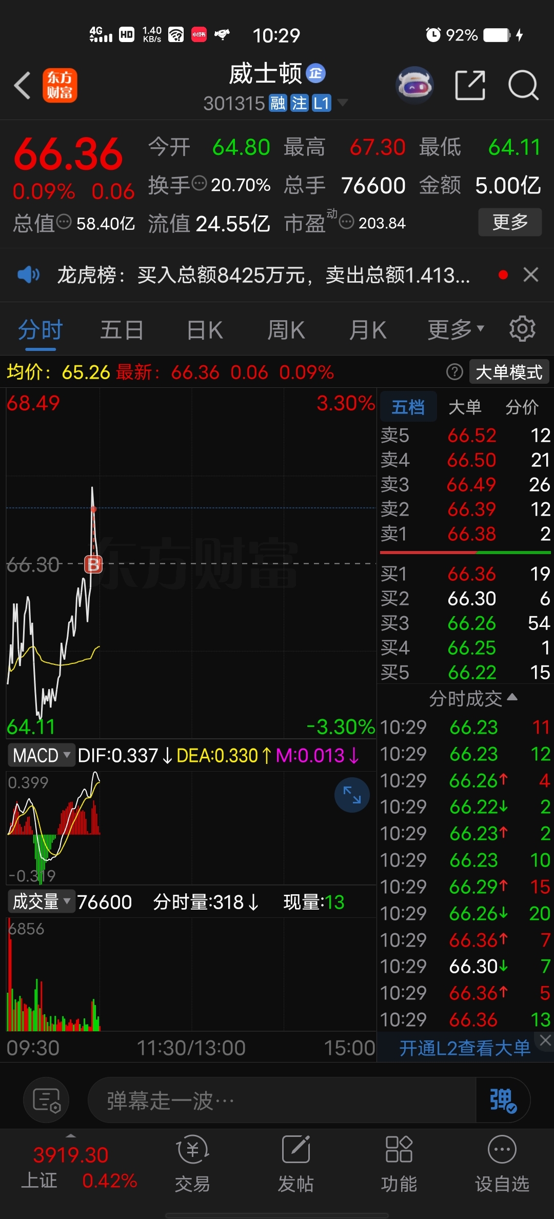Tap the share export icon

click(x=470, y=85)
